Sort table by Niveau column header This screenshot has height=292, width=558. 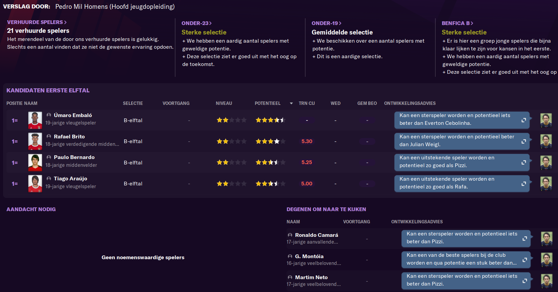[224, 104]
